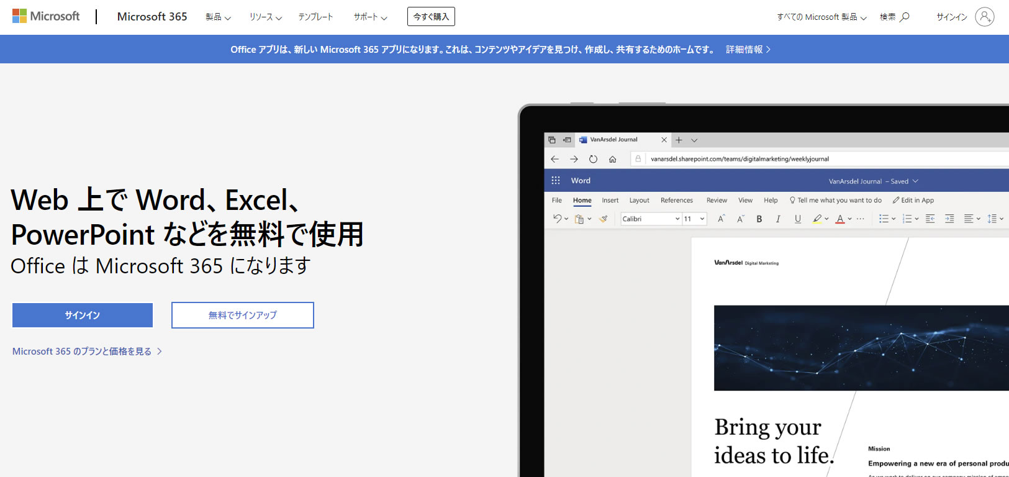
Task: Click the back arrow in the Word mockup browser
Action: coord(554,159)
